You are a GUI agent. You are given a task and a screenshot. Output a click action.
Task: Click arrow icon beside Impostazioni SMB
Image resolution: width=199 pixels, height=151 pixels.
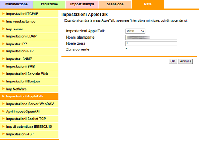(x=3, y=66)
